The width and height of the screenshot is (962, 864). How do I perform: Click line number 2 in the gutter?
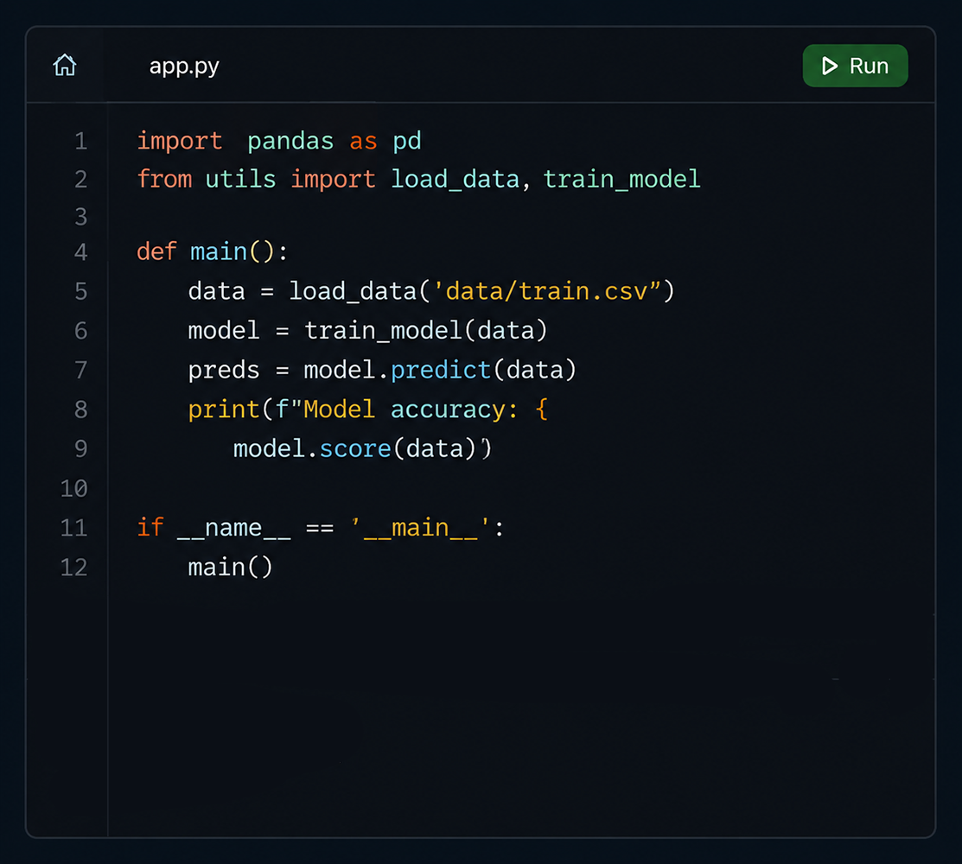pyautogui.click(x=81, y=179)
